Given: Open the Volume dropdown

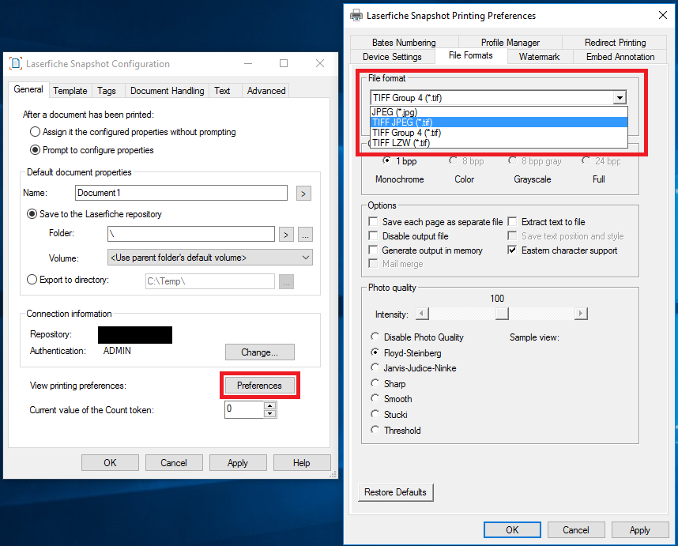Looking at the screenshot, I should [x=209, y=258].
